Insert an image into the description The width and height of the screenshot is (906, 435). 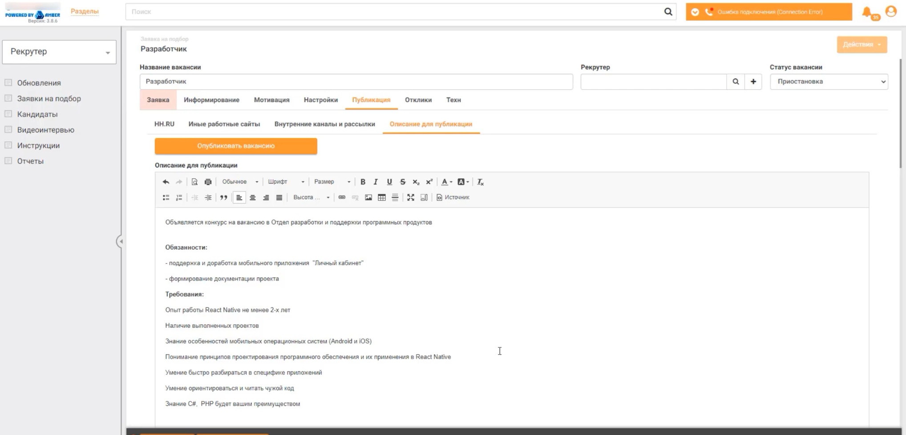point(368,197)
